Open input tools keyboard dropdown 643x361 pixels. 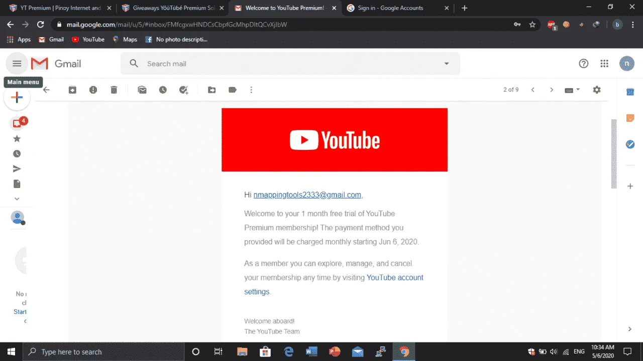572,90
